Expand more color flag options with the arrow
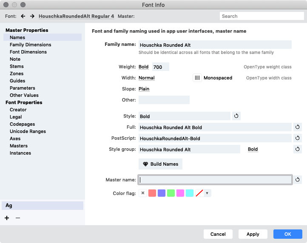The width and height of the screenshot is (307, 243). (207, 193)
